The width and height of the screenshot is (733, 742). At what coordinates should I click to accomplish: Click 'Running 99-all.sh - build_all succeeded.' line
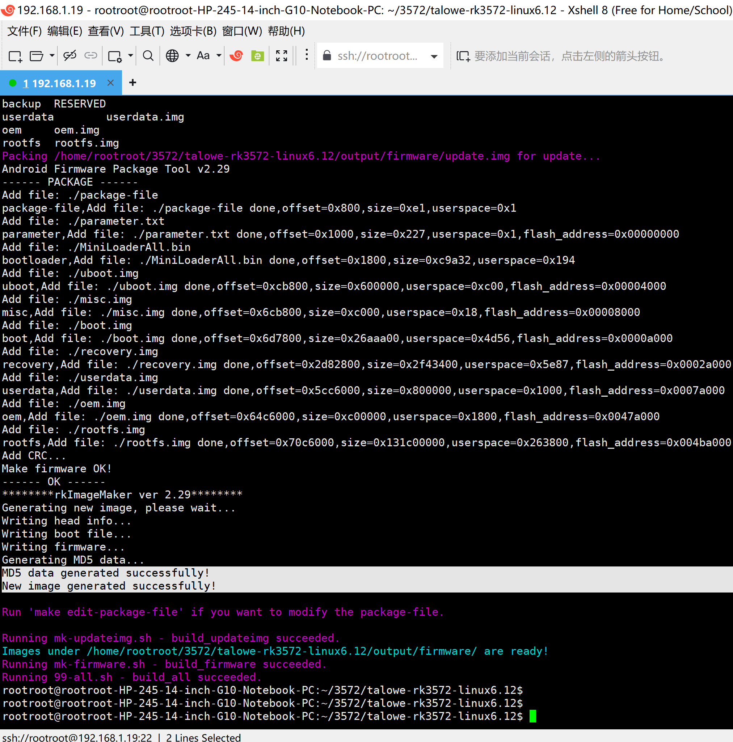coord(132,677)
